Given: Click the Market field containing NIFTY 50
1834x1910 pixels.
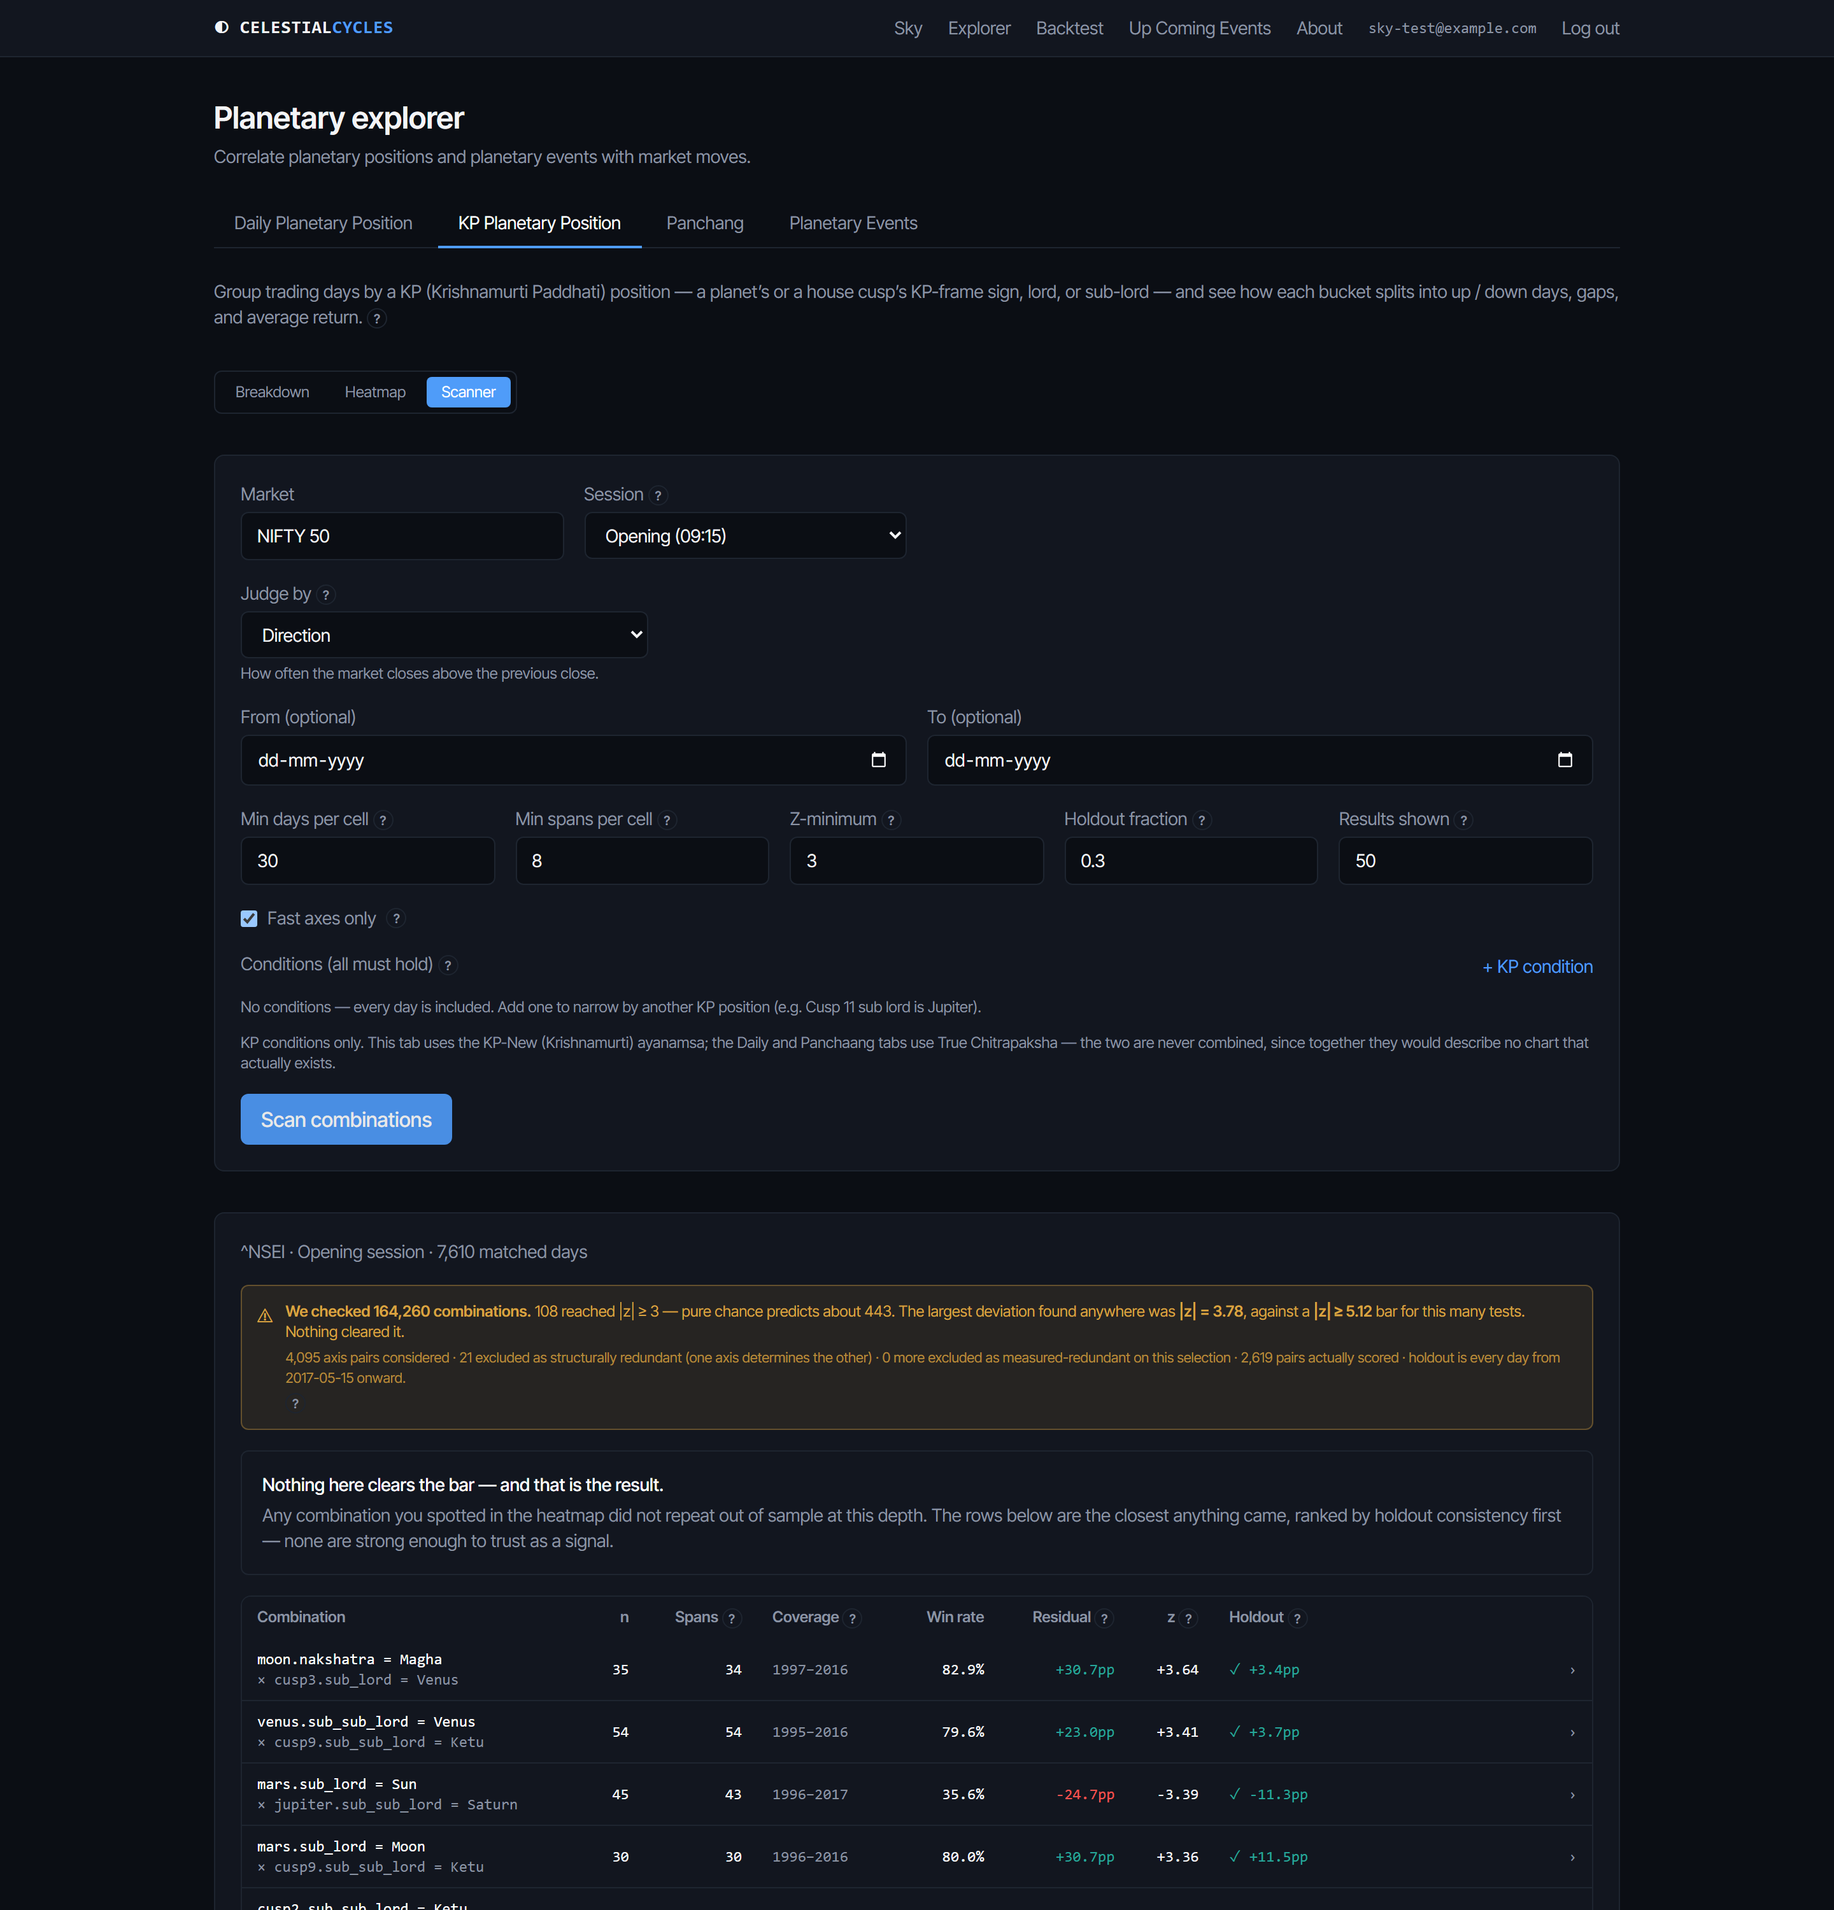Looking at the screenshot, I should (x=401, y=536).
